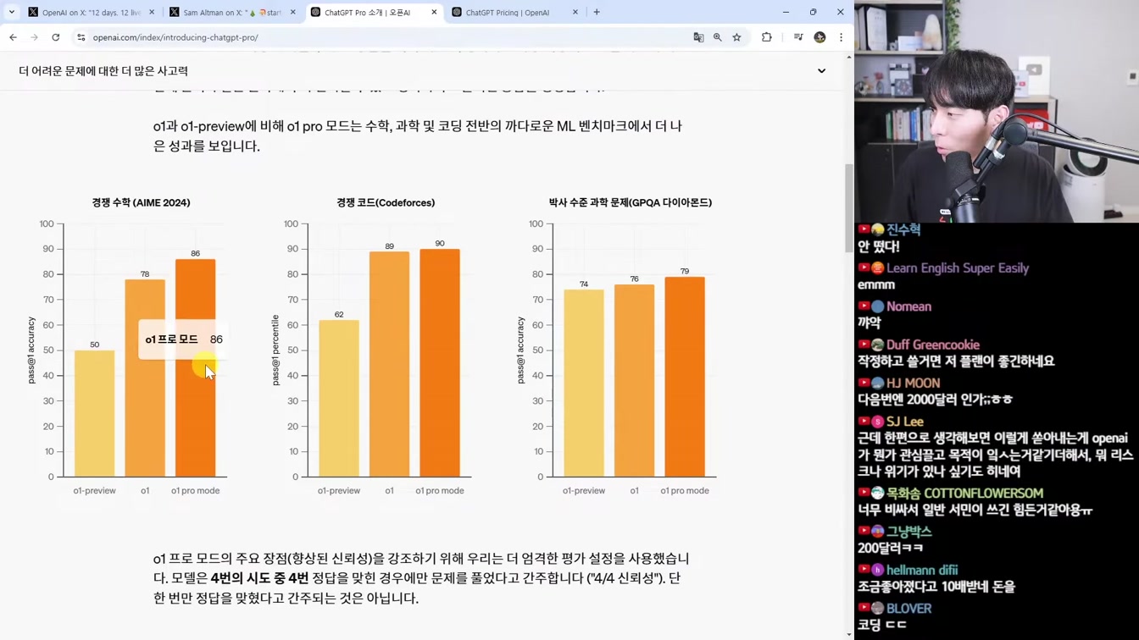Click the address bar URL field
Image resolution: width=1139 pixels, height=640 pixels.
click(381, 37)
